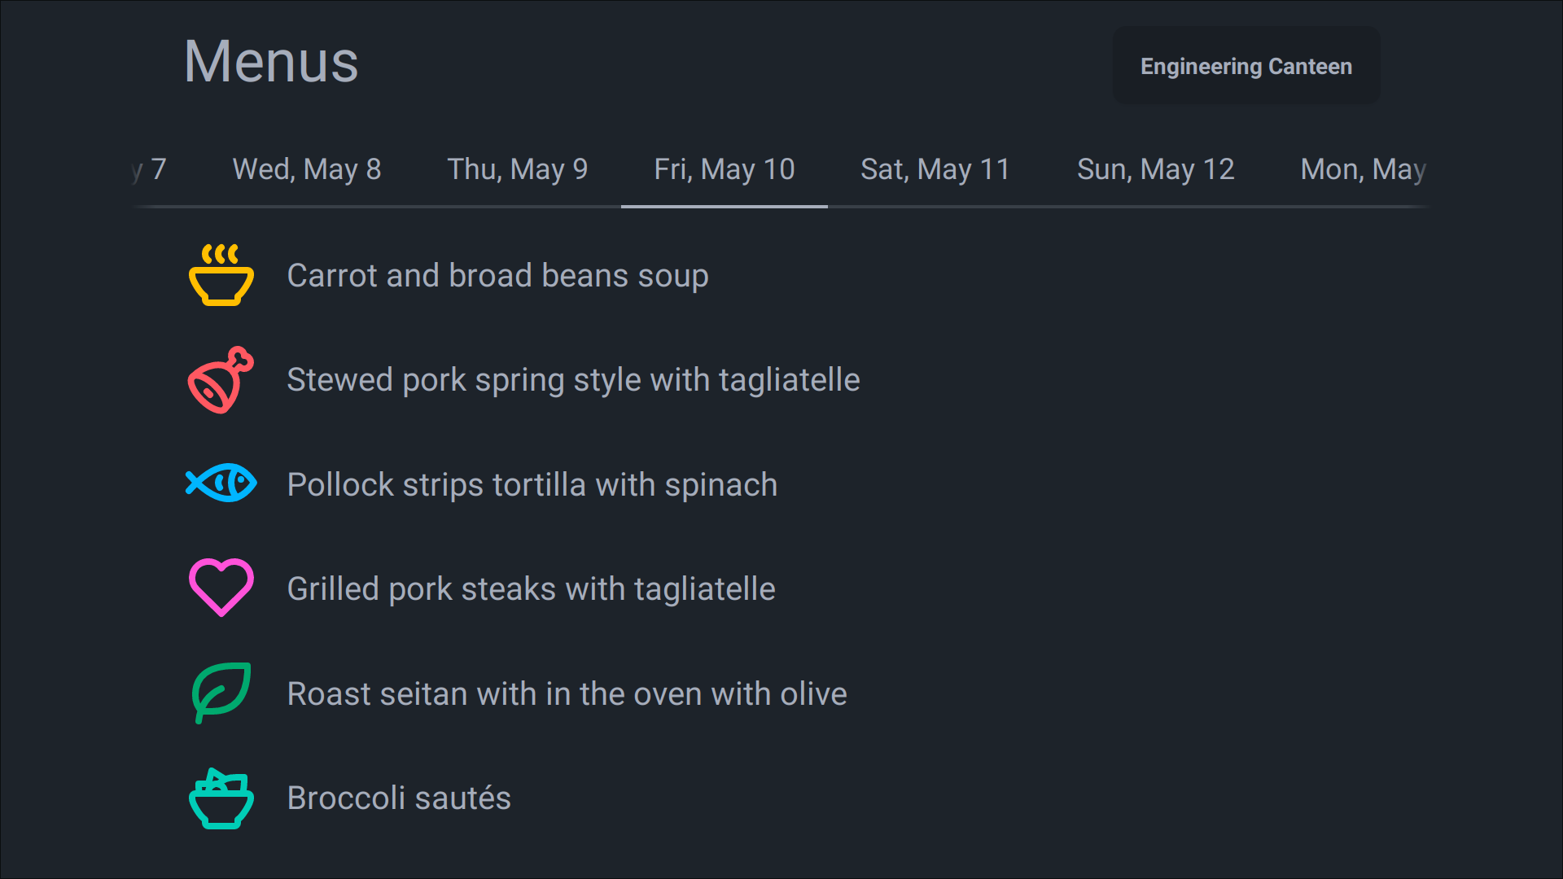Switch to the Thu, May 9 tab

pyautogui.click(x=518, y=169)
